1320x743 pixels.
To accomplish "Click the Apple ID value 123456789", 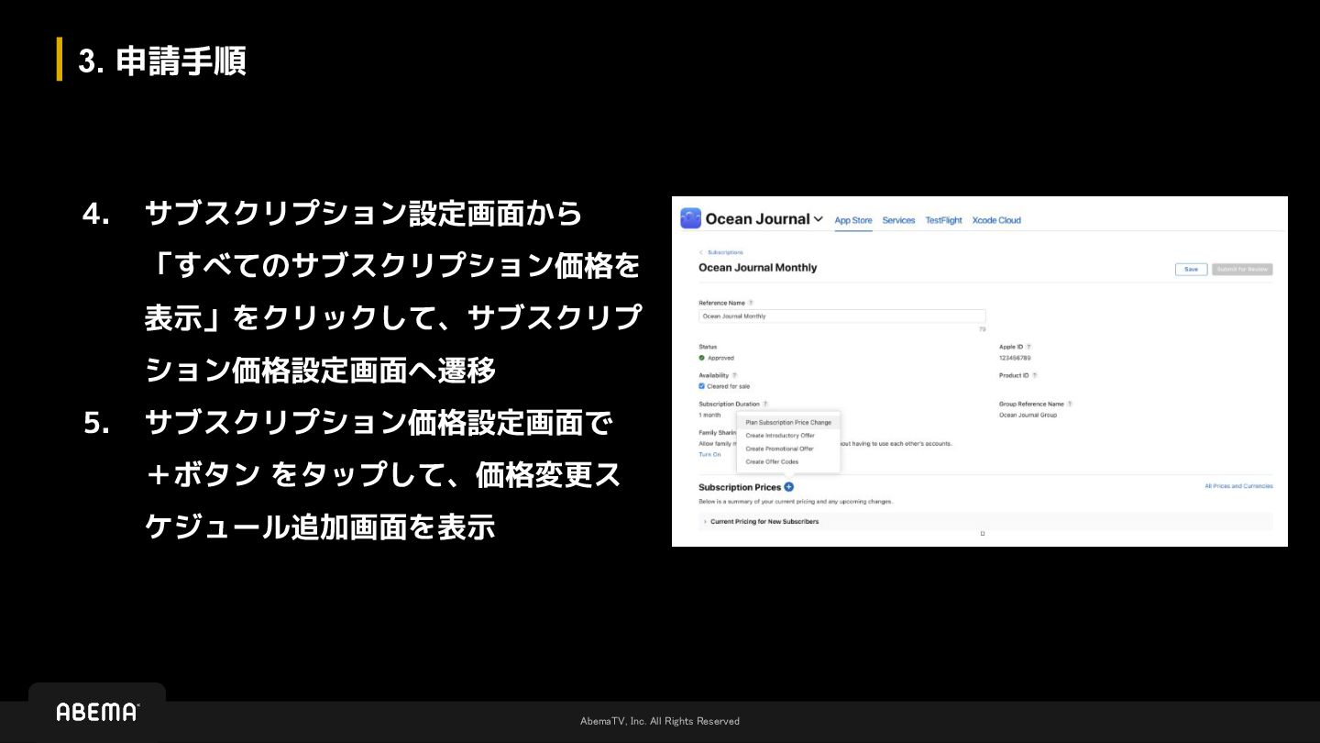I will (x=1015, y=358).
